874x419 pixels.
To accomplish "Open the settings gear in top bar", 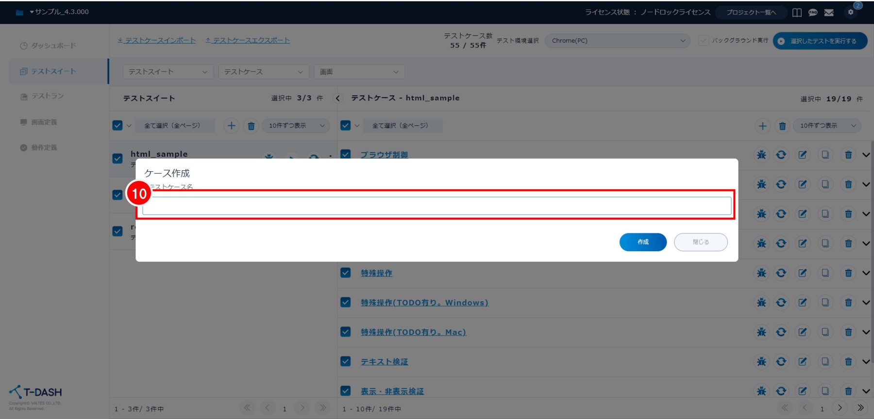I will pos(851,12).
